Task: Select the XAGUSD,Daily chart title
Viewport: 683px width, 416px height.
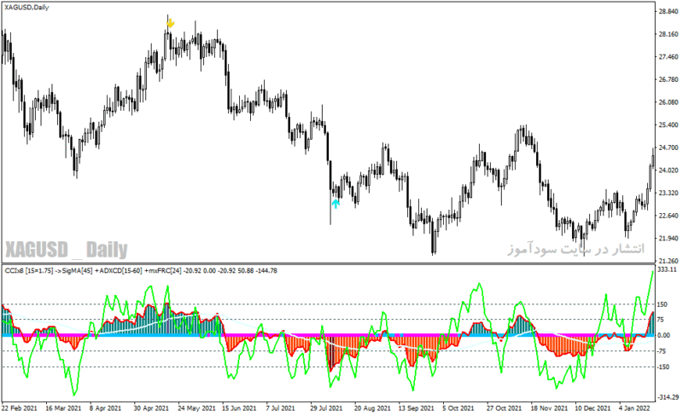Action: [27, 8]
